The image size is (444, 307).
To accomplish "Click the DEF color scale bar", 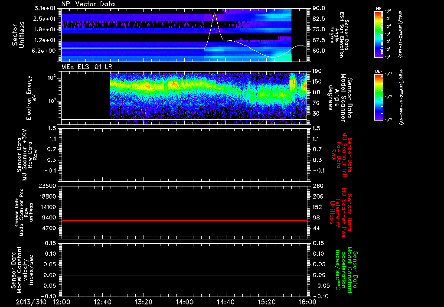I will pyautogui.click(x=379, y=97).
